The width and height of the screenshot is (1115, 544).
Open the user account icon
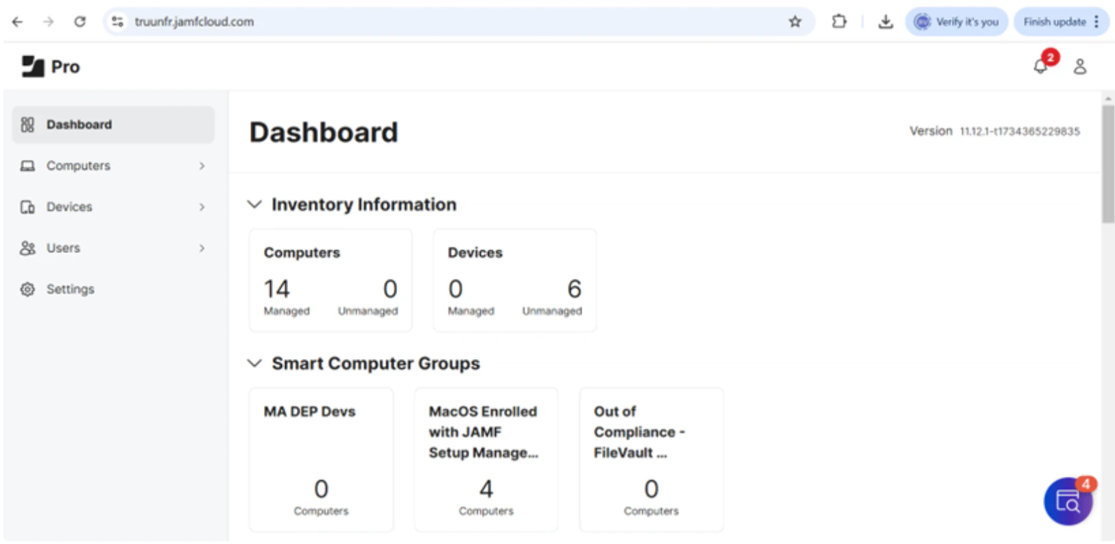1080,66
